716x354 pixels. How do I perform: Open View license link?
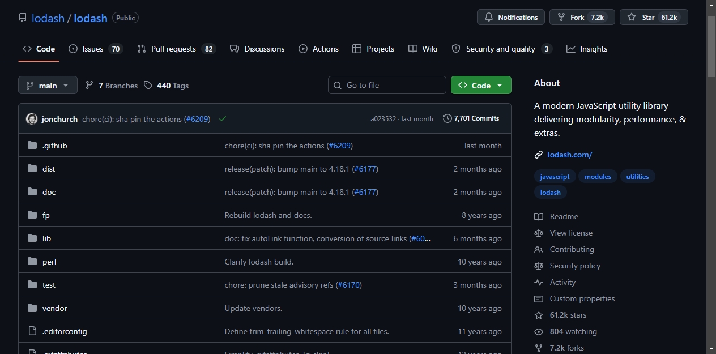click(x=564, y=233)
